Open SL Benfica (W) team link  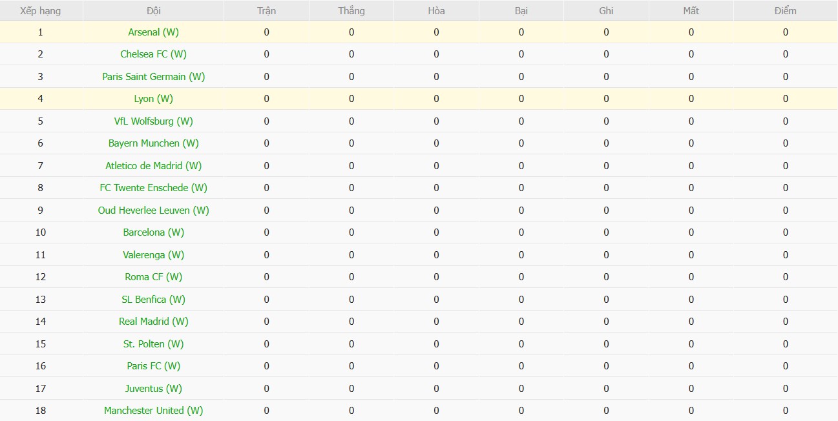click(153, 300)
